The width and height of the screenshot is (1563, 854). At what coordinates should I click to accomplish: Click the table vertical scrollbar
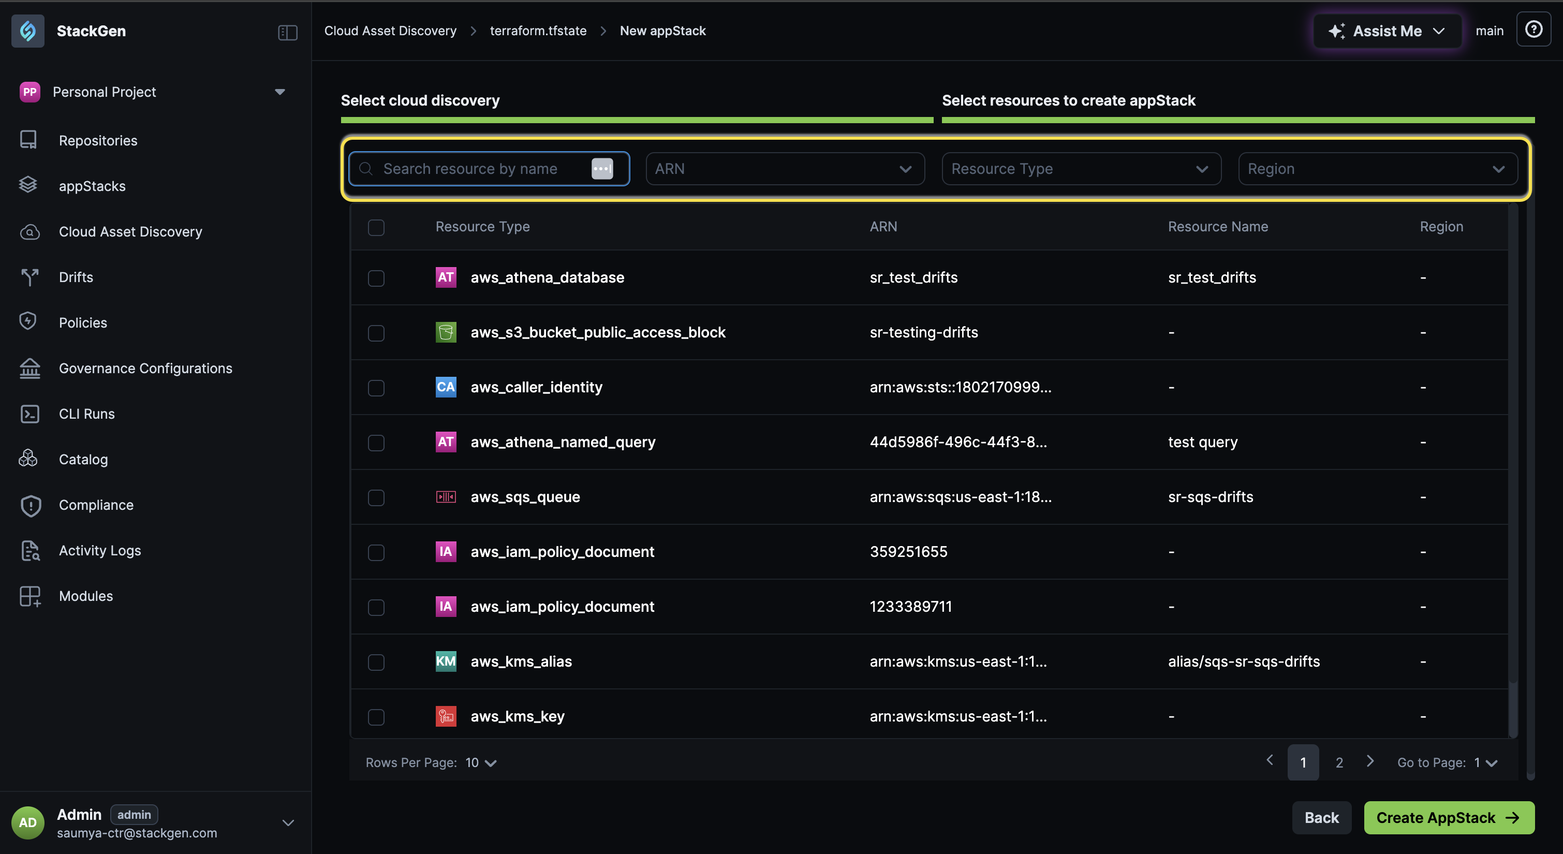[1513, 470]
